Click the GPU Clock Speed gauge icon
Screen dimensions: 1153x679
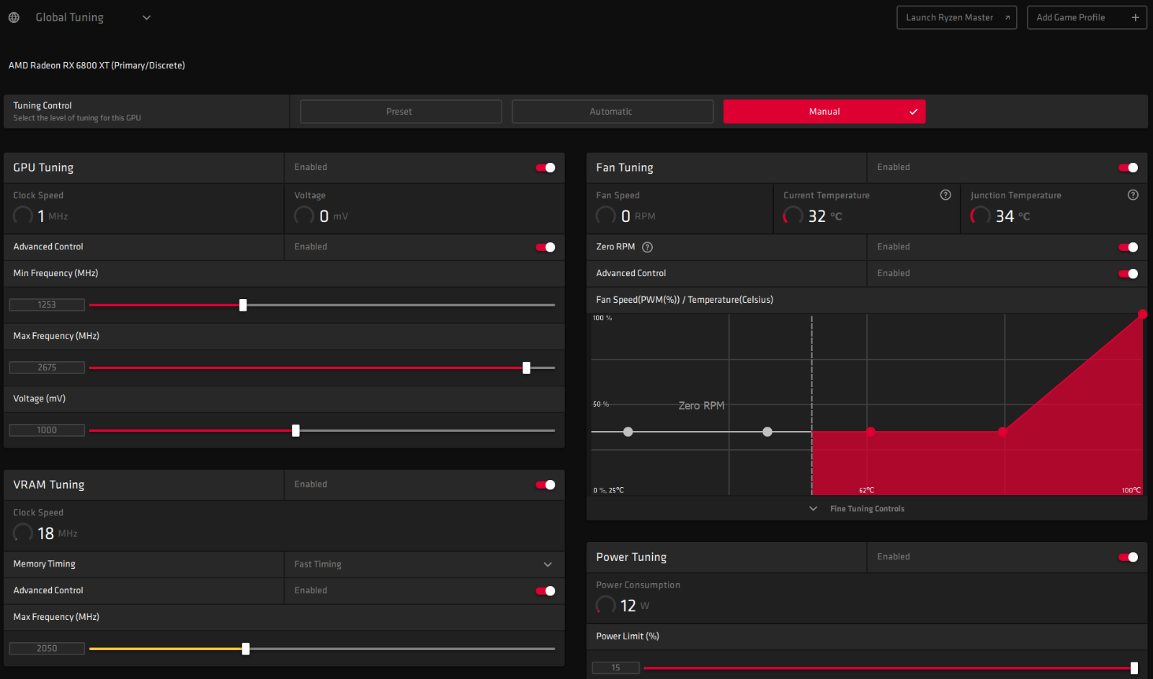(x=23, y=216)
